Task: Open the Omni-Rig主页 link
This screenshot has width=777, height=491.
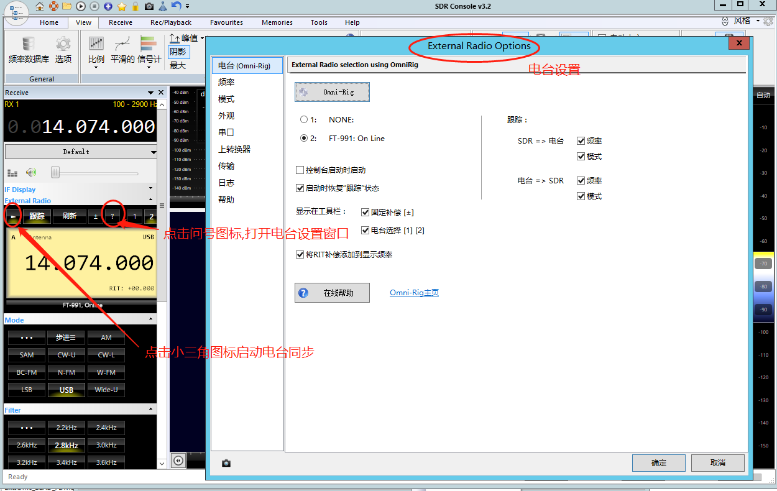Action: coord(414,293)
